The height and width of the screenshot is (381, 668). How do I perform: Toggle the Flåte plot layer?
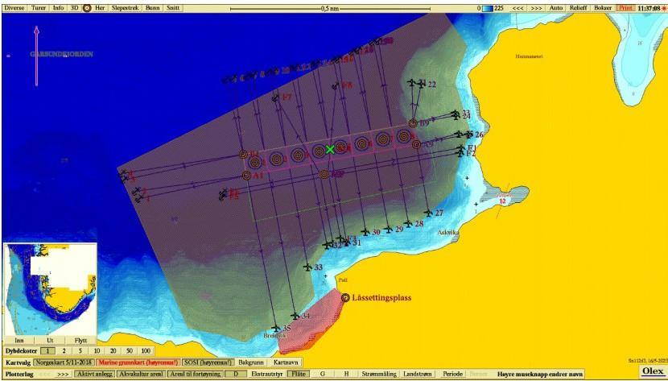click(298, 374)
